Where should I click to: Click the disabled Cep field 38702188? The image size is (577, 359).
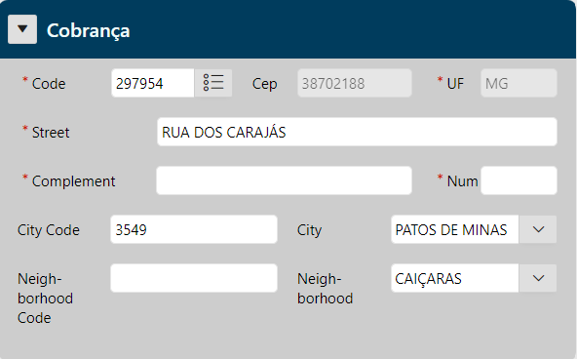pos(355,83)
